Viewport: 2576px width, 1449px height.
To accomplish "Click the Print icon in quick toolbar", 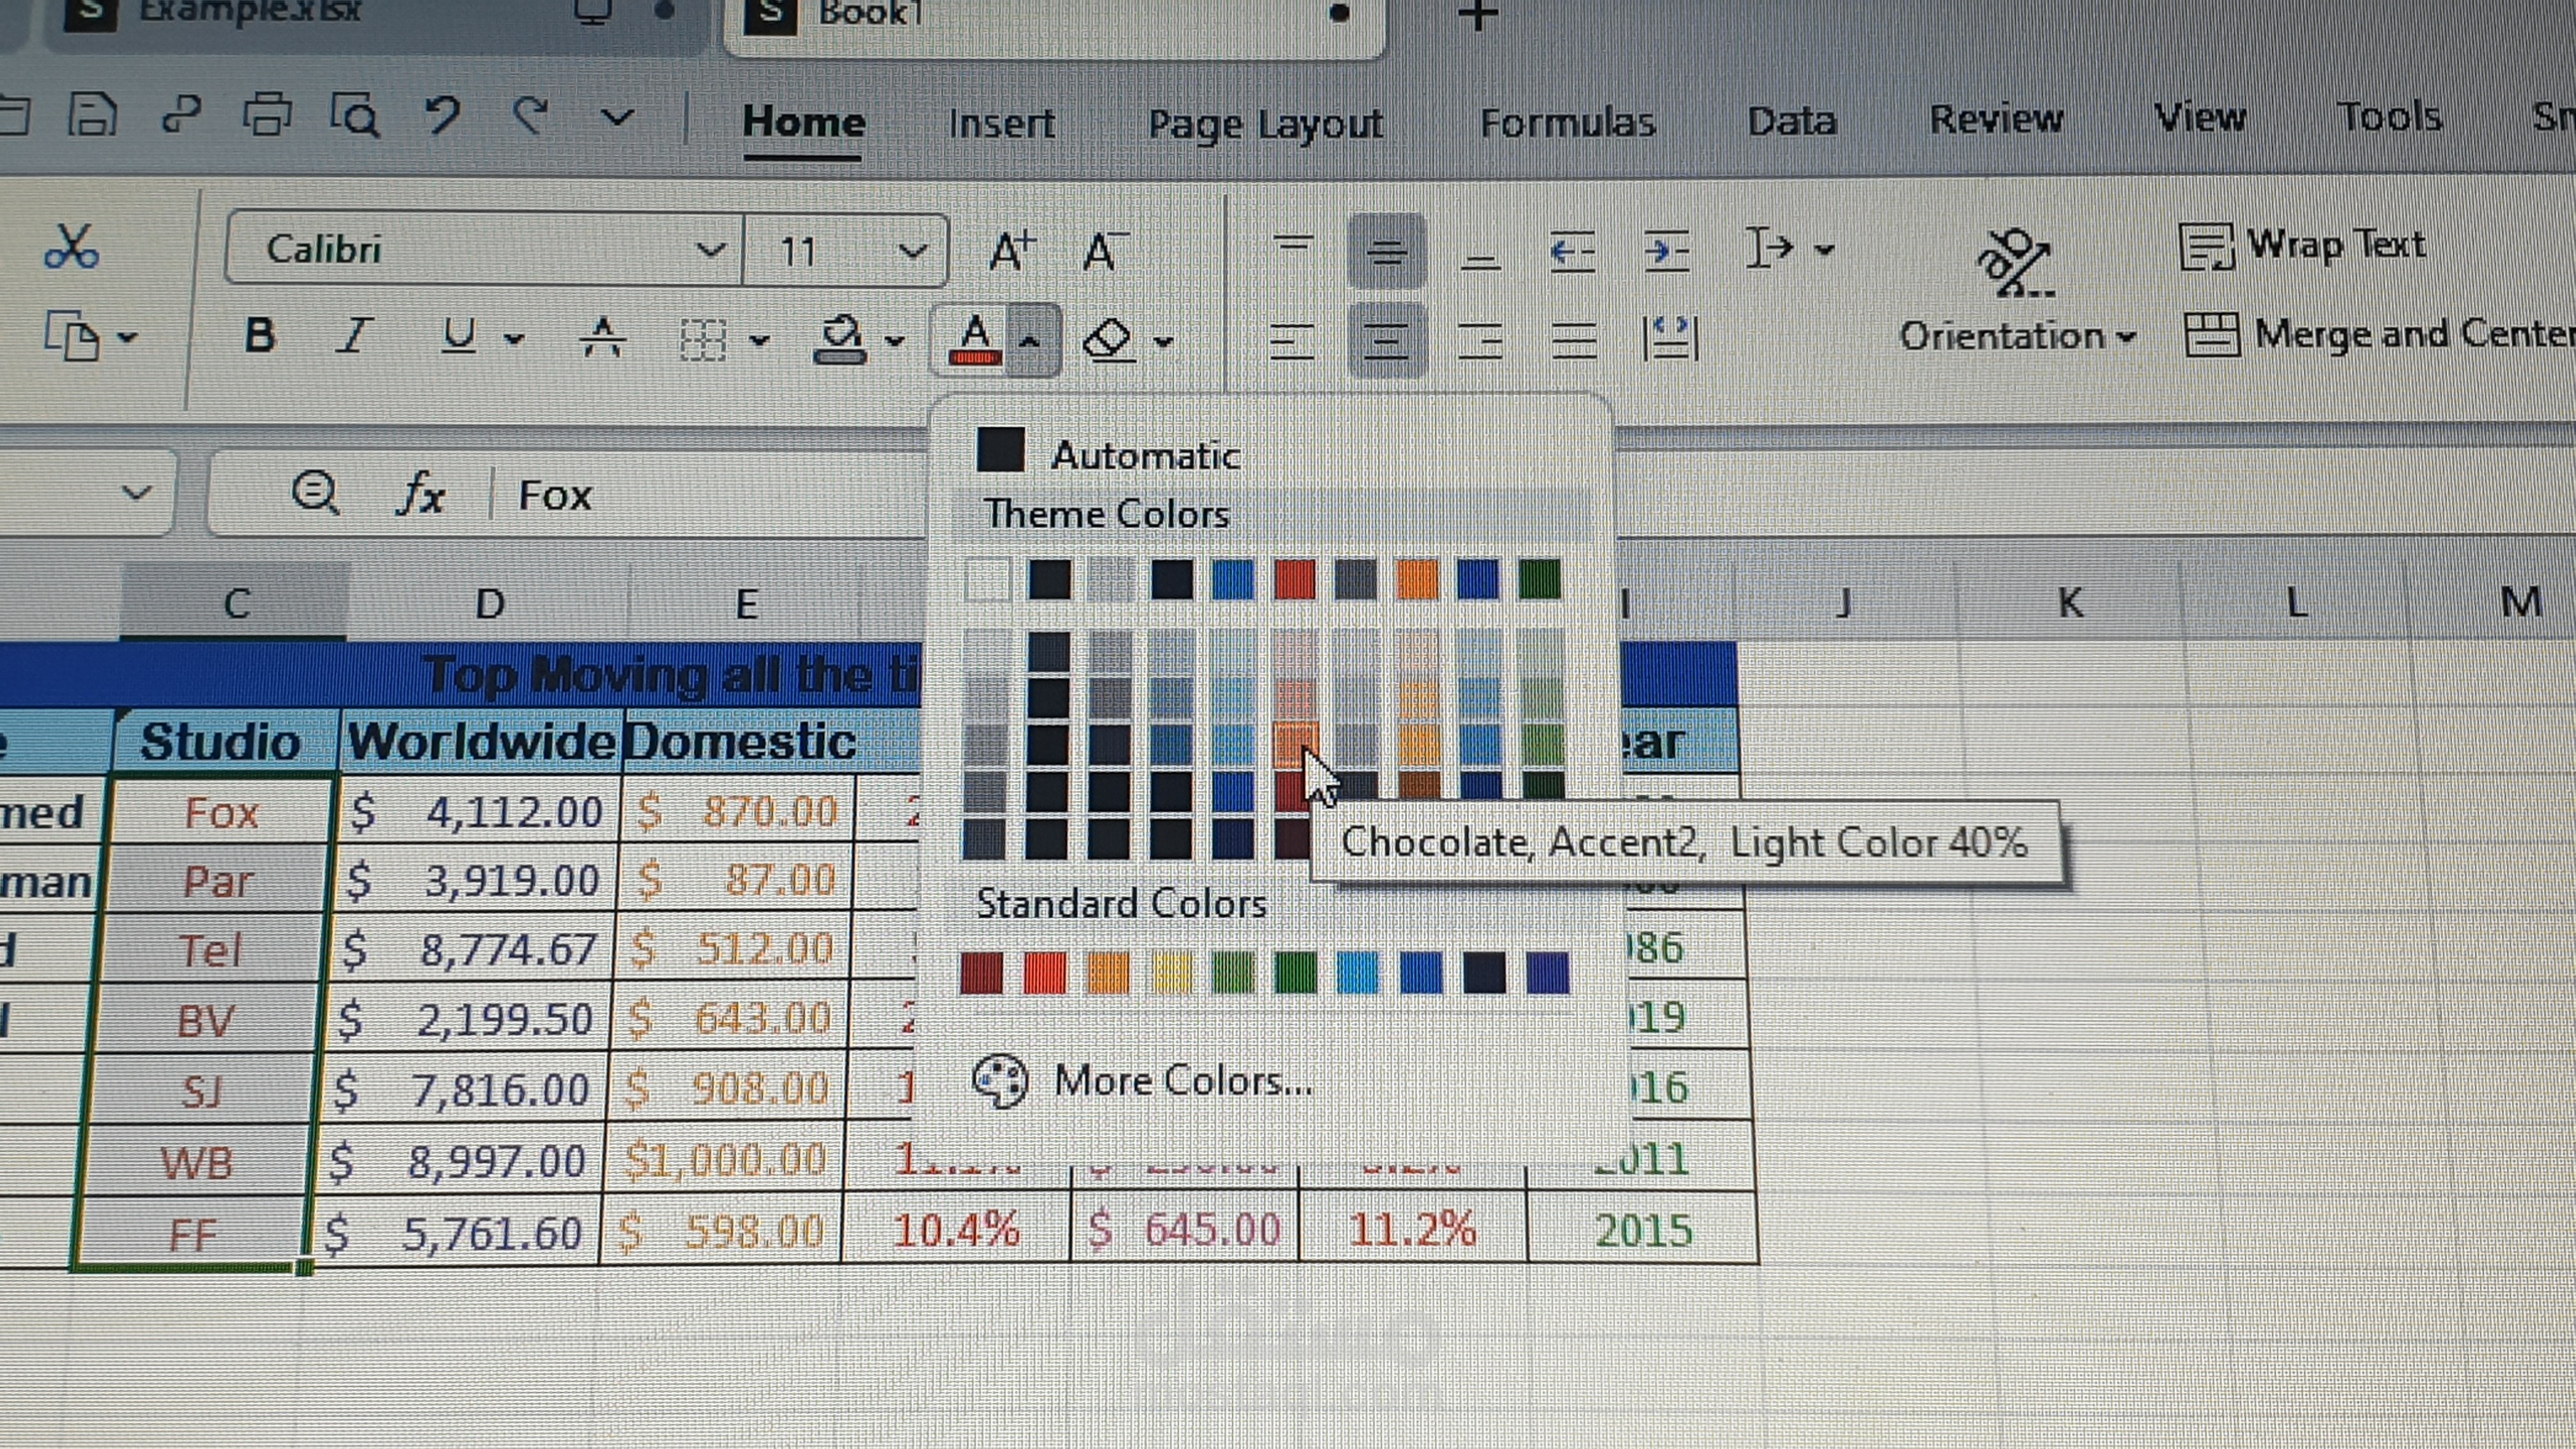I will pos(266,115).
